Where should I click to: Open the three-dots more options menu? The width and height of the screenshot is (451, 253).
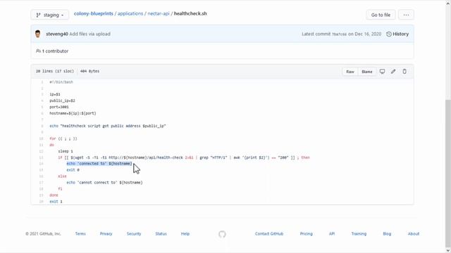click(406, 15)
